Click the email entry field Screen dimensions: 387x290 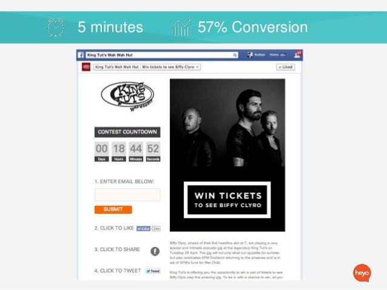pyautogui.click(x=127, y=195)
